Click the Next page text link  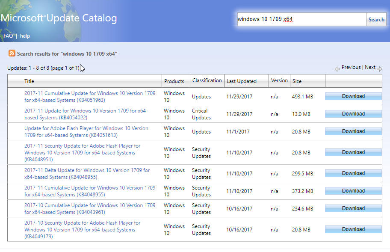(370, 67)
